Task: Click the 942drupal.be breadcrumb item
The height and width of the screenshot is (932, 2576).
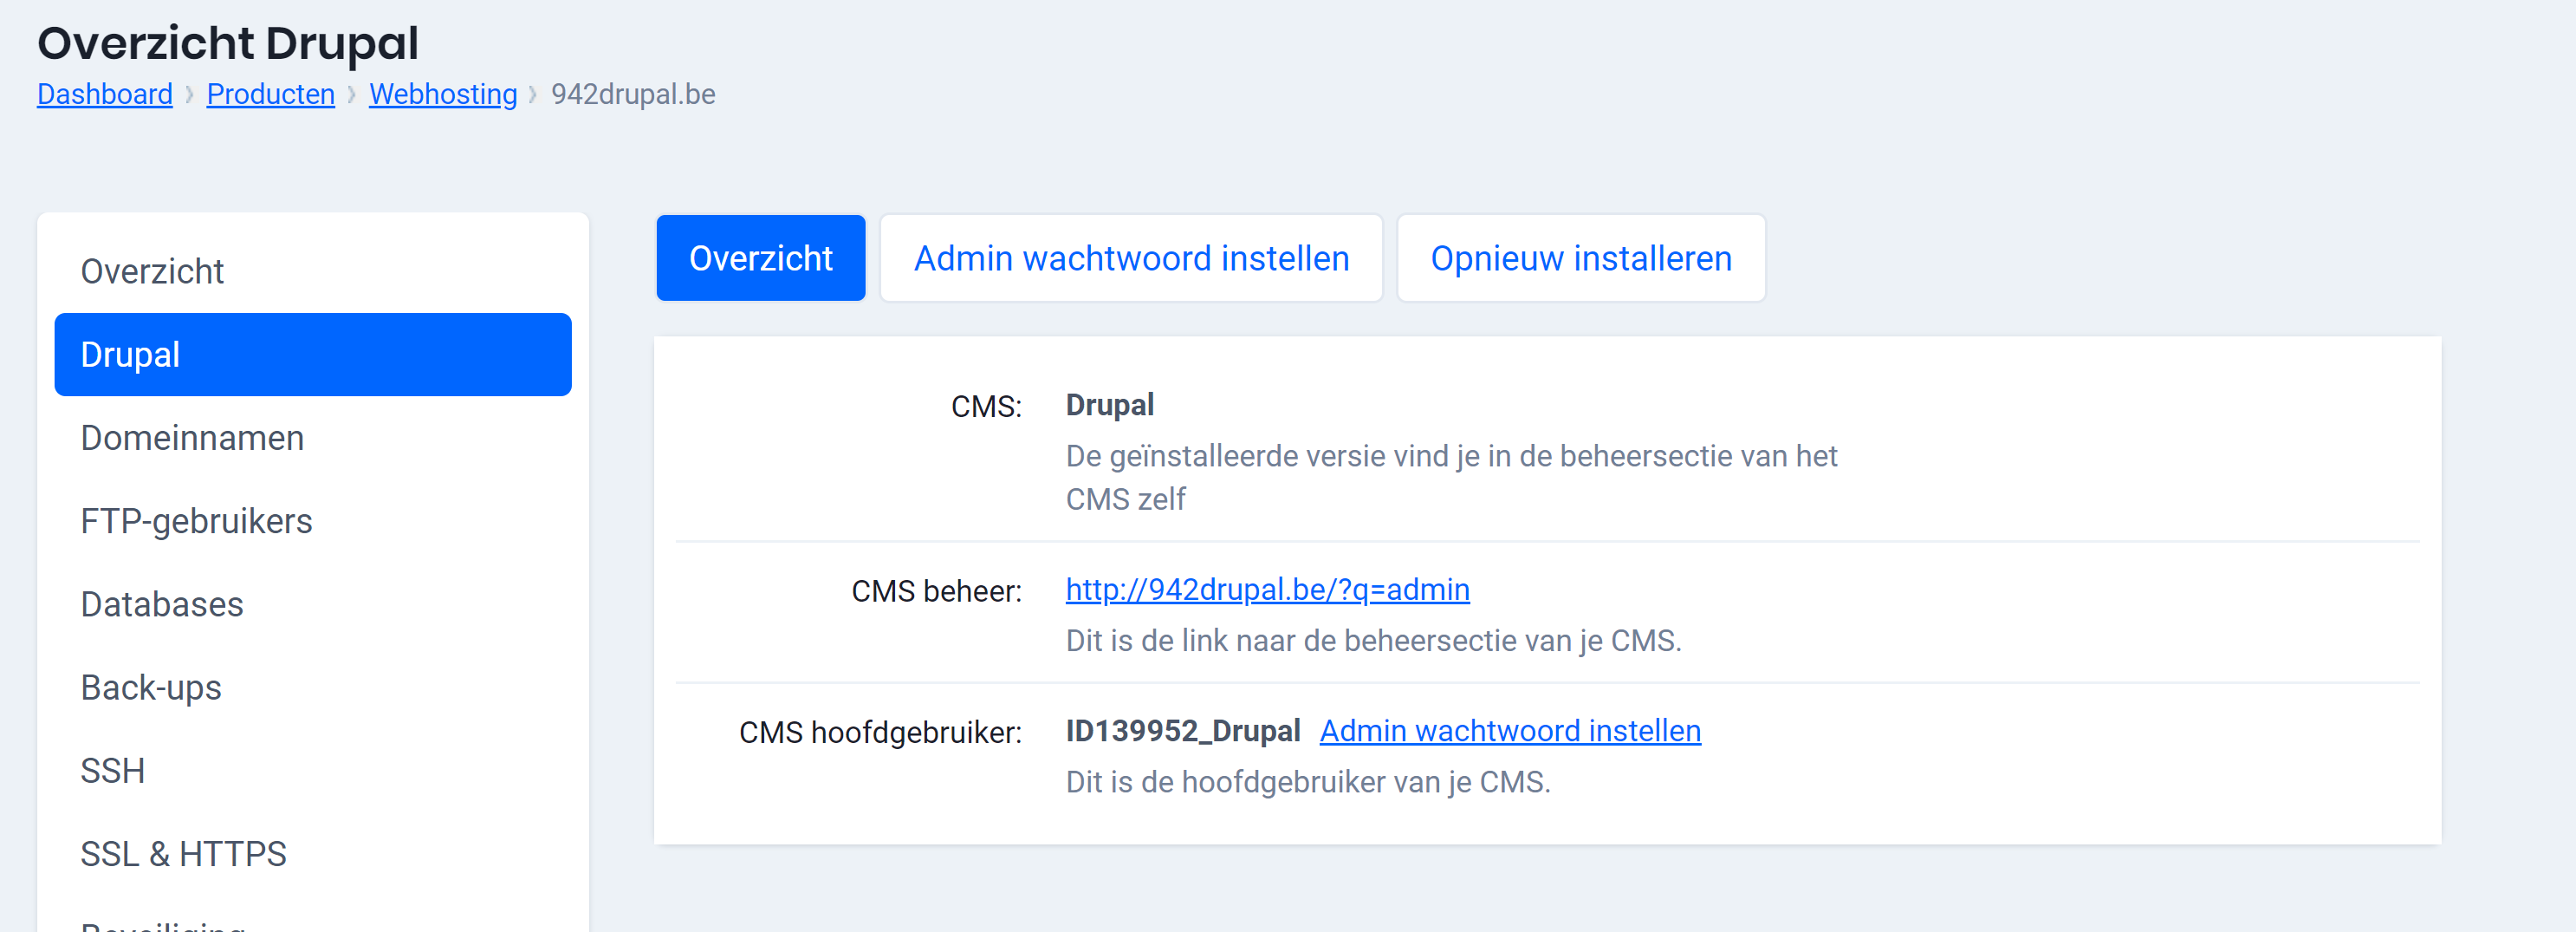Action: coord(634,95)
